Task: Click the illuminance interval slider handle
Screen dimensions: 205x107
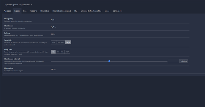Action: pos(109,61)
